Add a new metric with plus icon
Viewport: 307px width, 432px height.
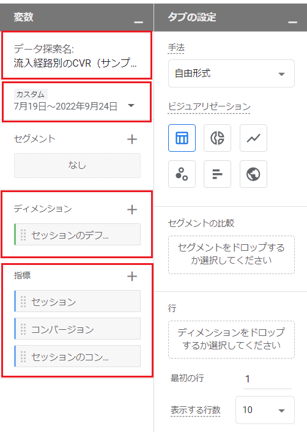132,276
